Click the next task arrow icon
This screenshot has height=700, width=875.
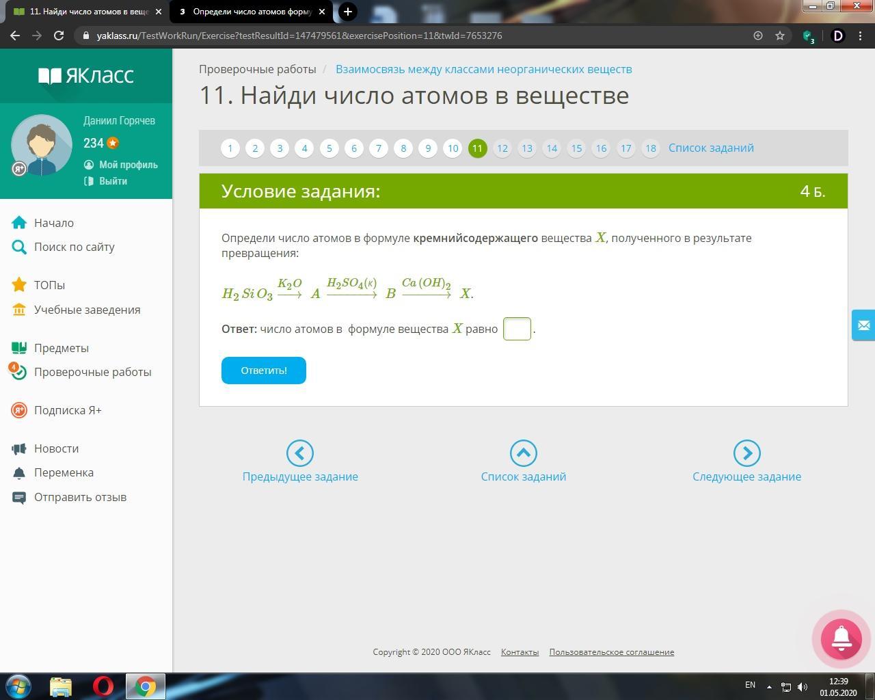746,453
